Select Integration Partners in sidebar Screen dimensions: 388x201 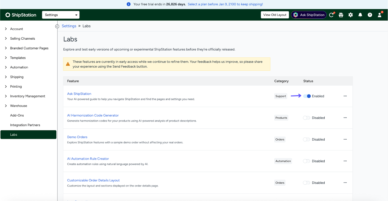pos(25,125)
